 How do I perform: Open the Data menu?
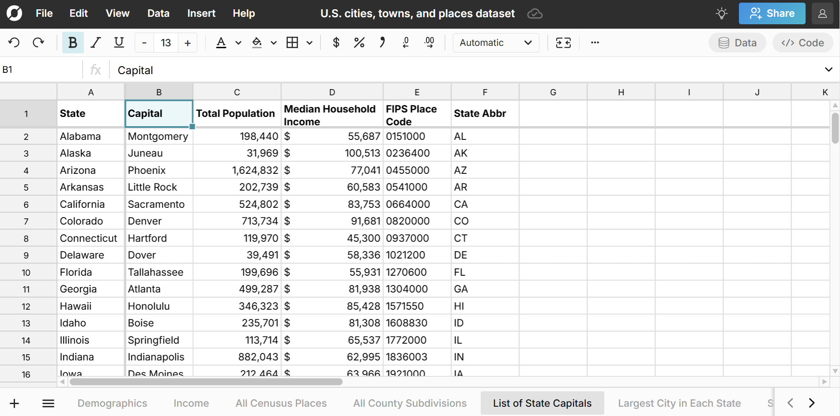tap(158, 13)
